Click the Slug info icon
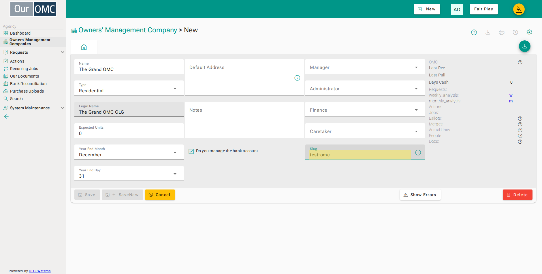Viewport: 542px width, 274px height. pos(418,153)
